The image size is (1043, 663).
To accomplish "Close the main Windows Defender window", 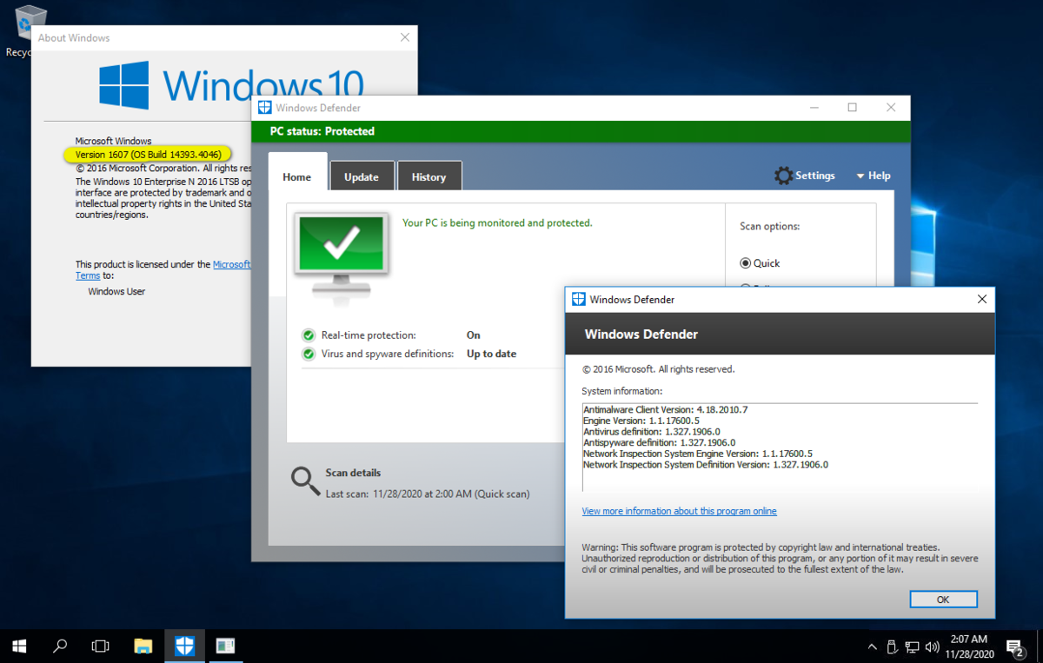I will (891, 108).
